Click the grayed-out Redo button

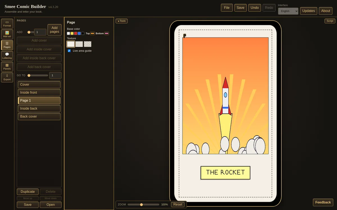[x=269, y=8]
